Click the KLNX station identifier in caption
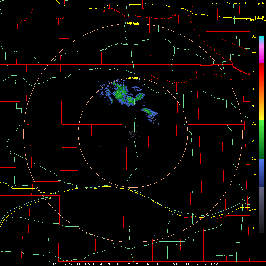 click(x=173, y=264)
